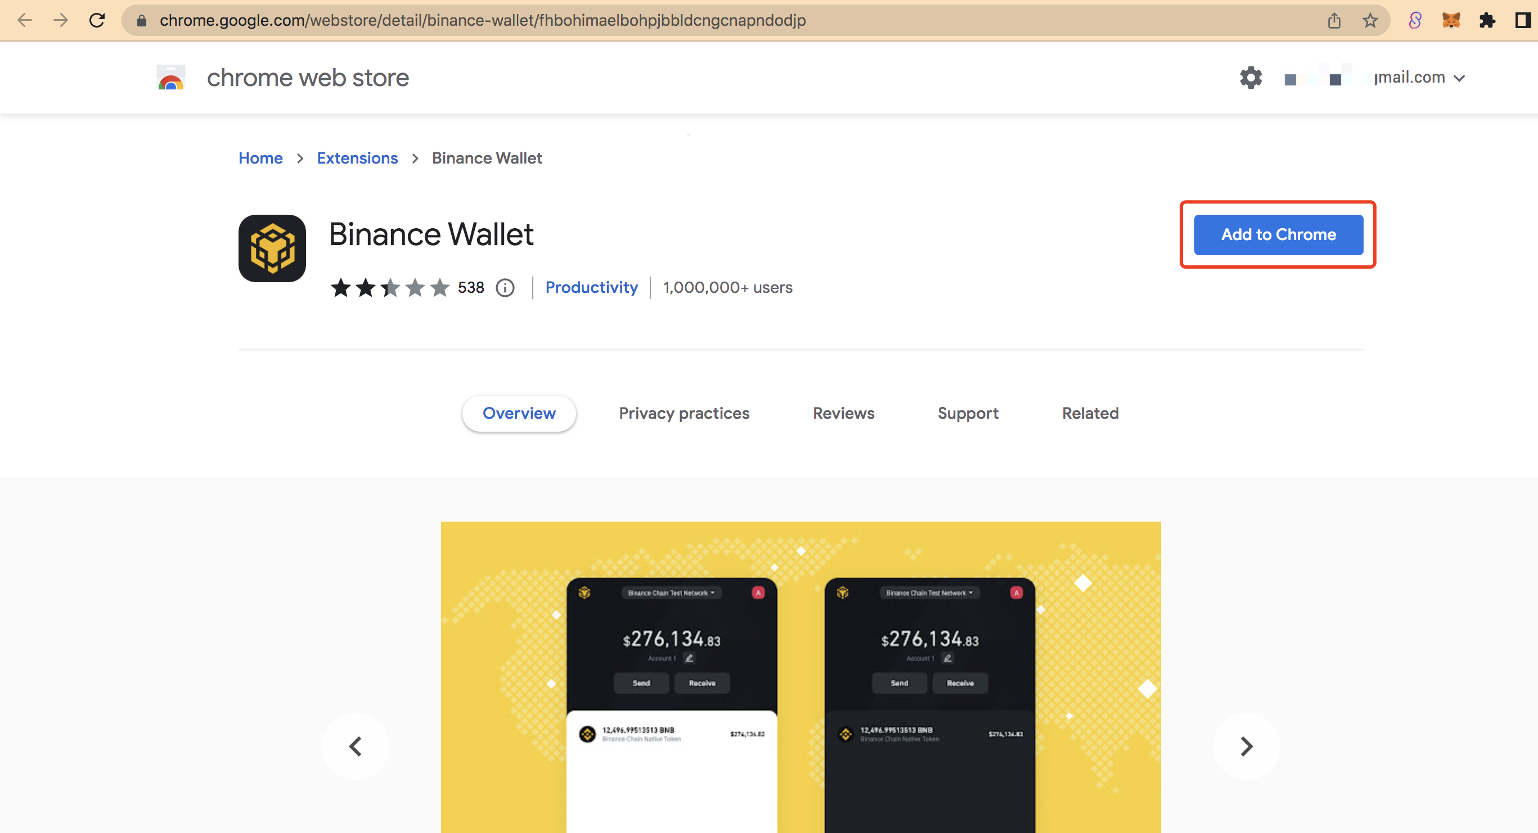Click the Add to Chrome button
The width and height of the screenshot is (1538, 833).
tap(1278, 234)
